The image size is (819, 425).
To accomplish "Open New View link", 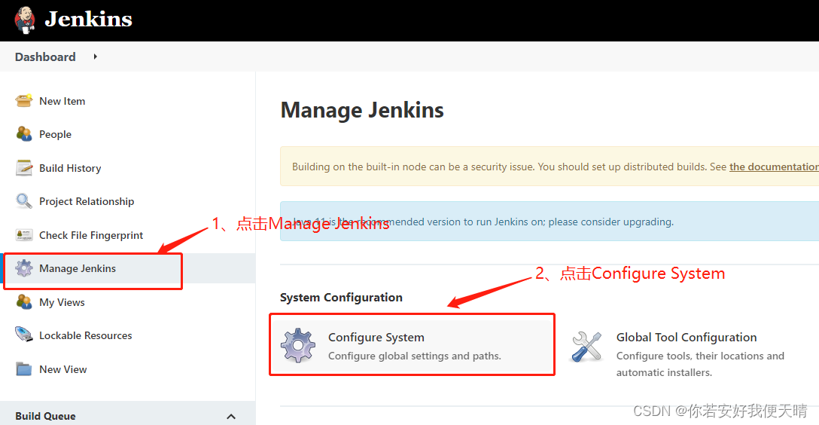I will point(63,369).
